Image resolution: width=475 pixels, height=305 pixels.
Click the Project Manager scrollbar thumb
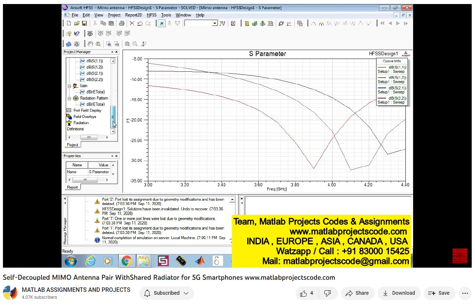tap(114, 116)
